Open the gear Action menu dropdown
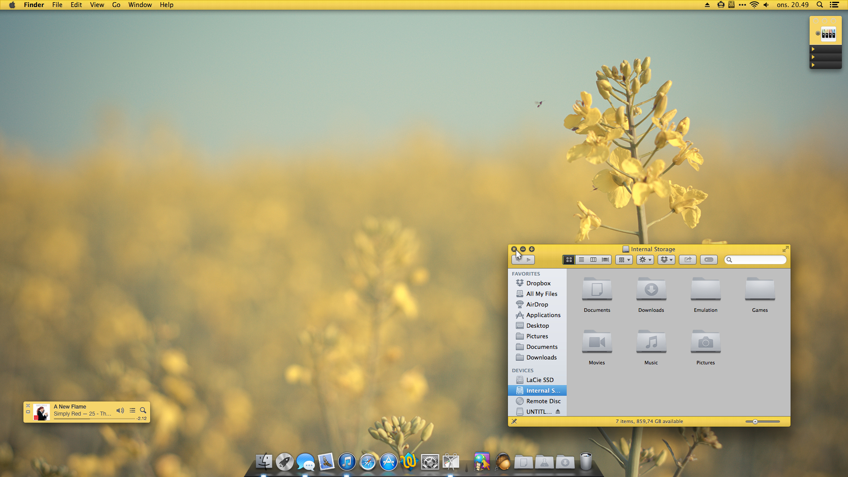Screen dimensions: 848x477 click(645, 260)
